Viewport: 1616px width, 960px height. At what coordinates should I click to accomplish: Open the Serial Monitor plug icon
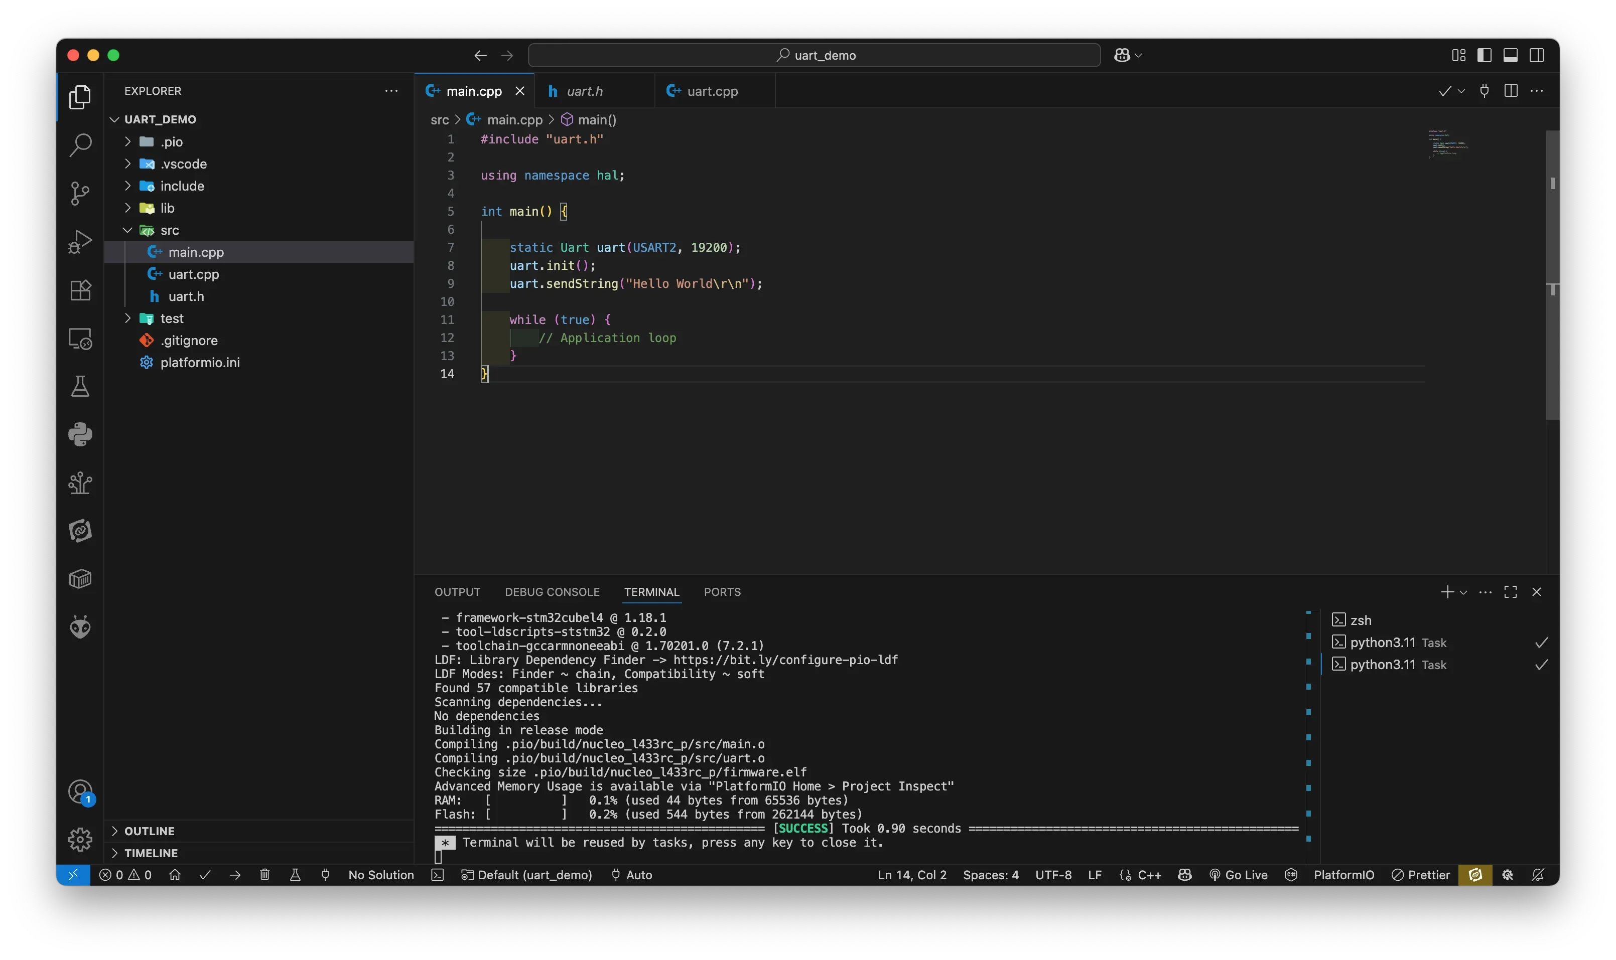click(326, 875)
